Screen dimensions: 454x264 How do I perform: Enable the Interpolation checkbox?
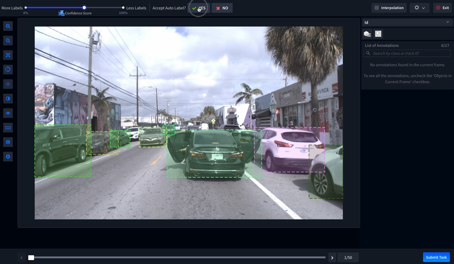coord(377,8)
